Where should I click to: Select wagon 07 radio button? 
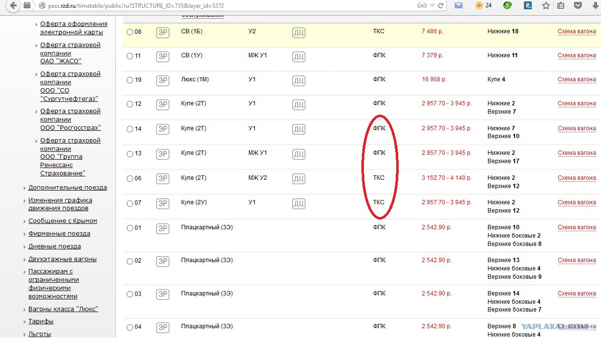130,203
